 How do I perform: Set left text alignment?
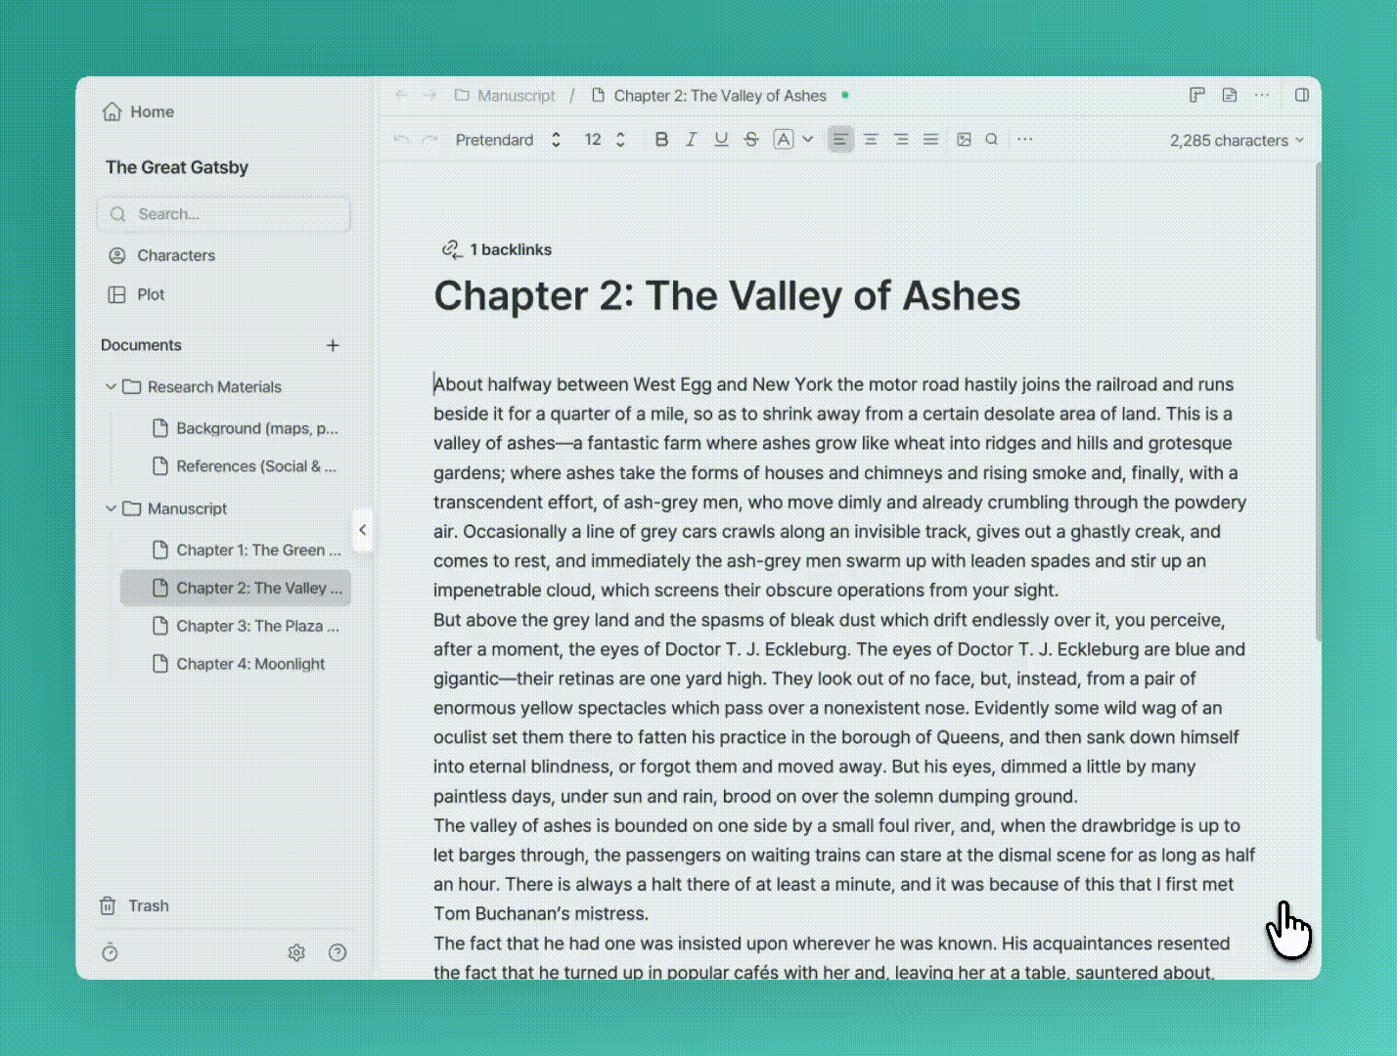840,139
